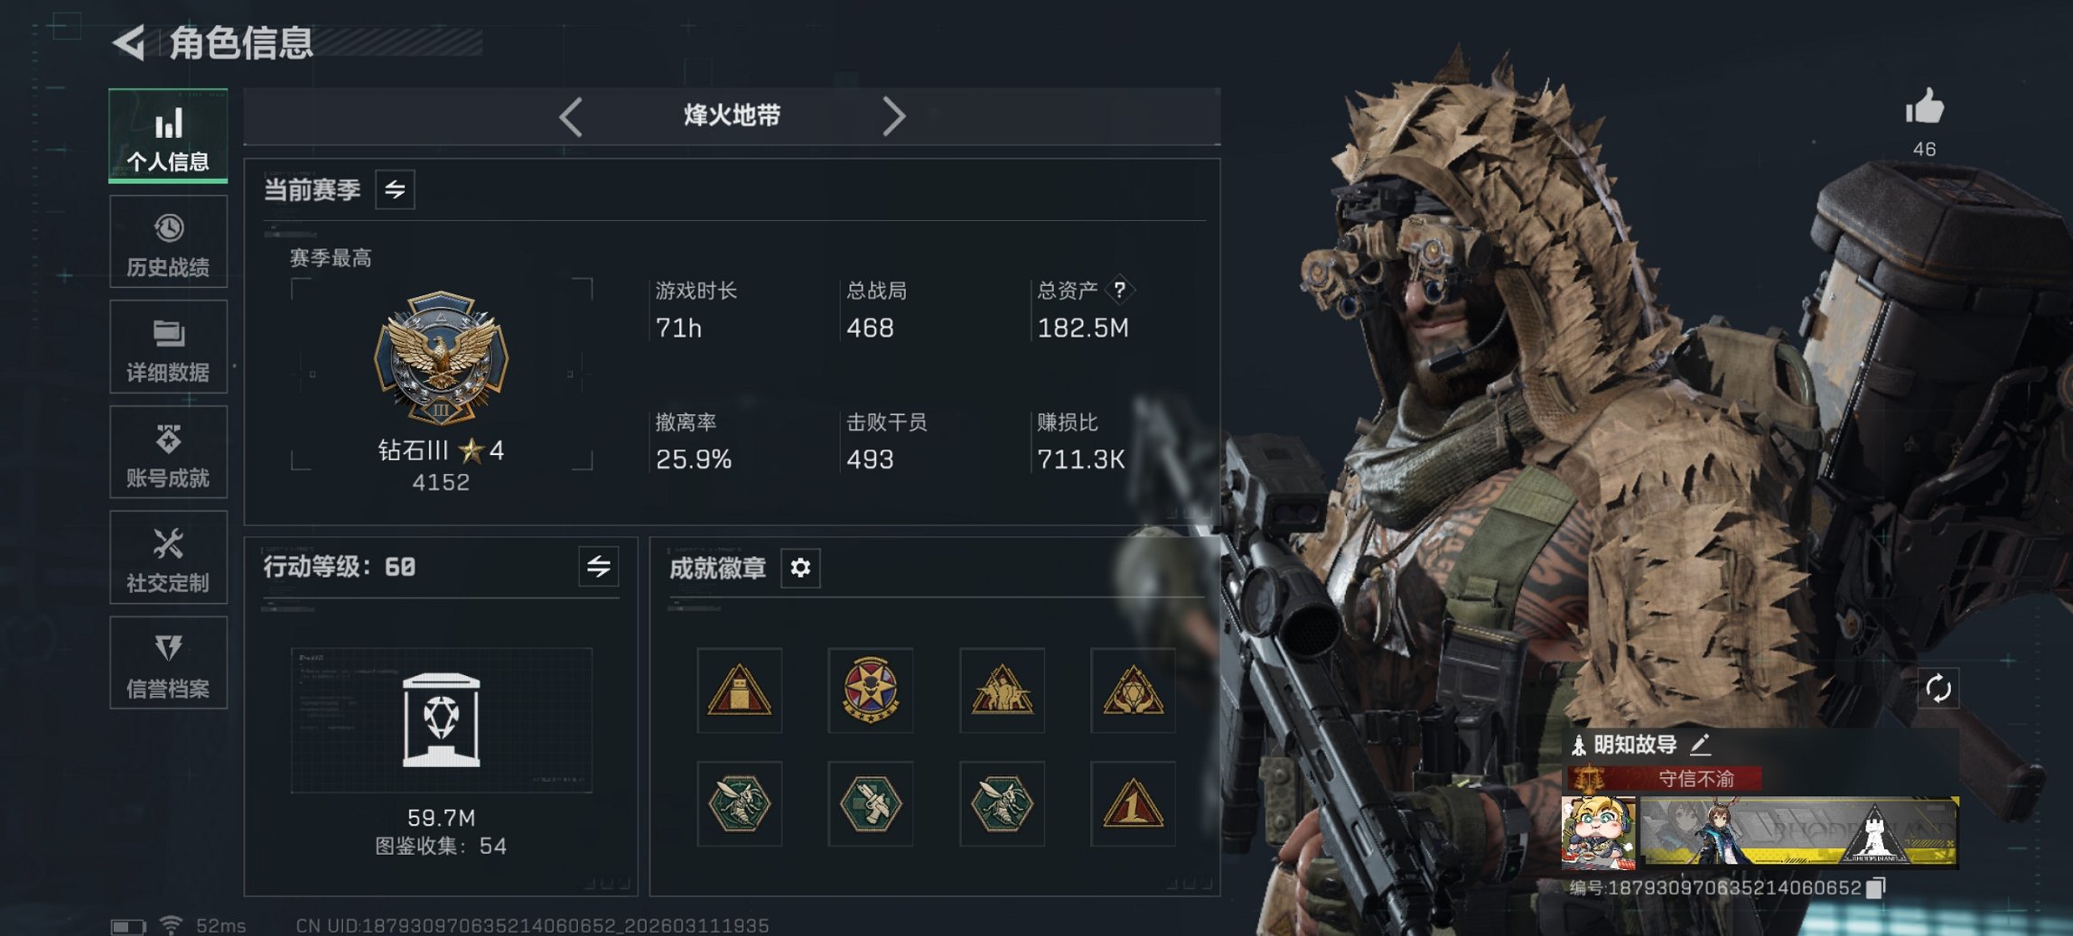
Task: Select 账号成就 sidebar tab
Action: (168, 452)
